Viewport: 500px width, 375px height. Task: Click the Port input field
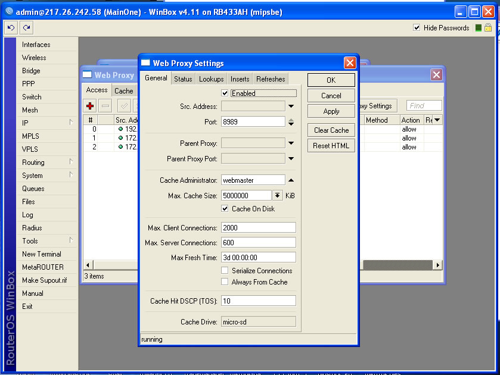tap(253, 121)
